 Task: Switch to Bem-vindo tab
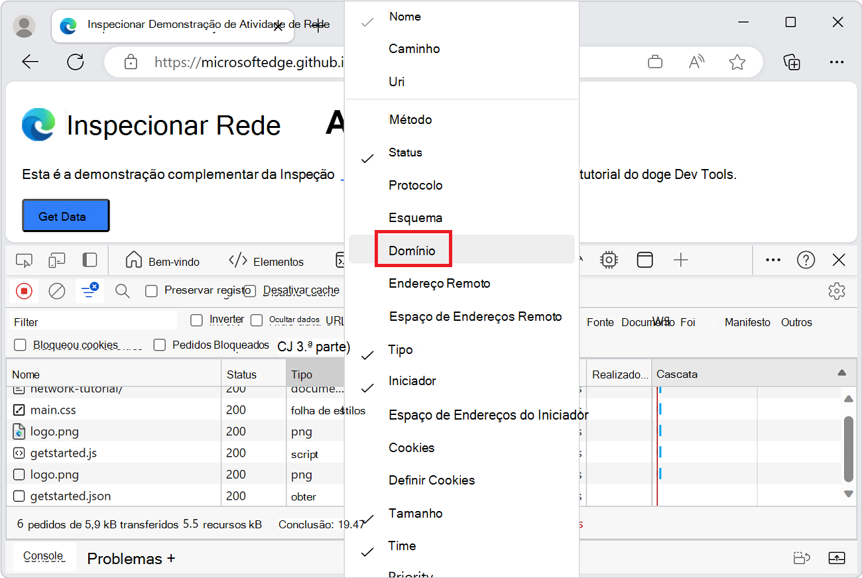click(162, 261)
